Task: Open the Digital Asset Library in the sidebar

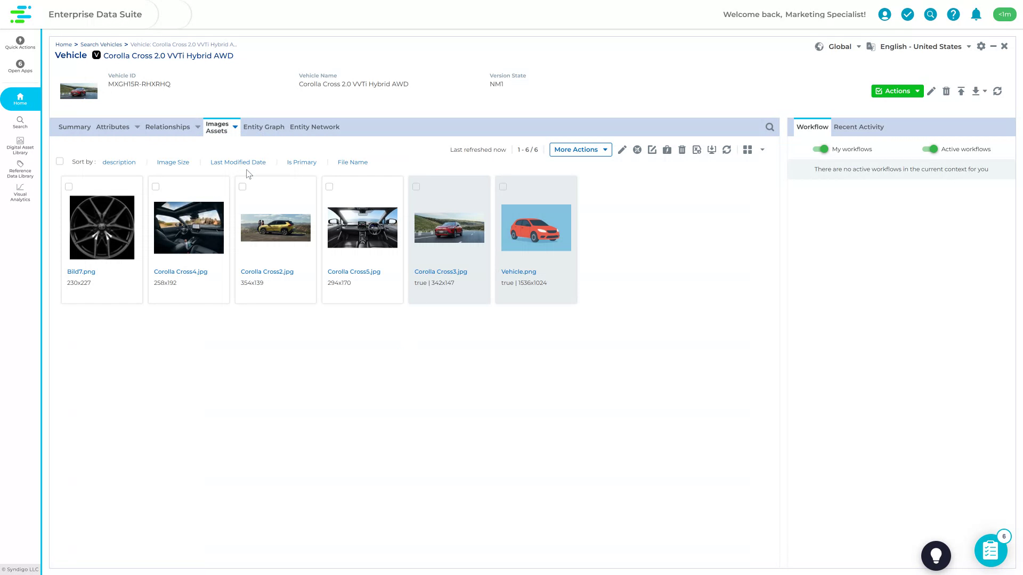Action: tap(20, 145)
